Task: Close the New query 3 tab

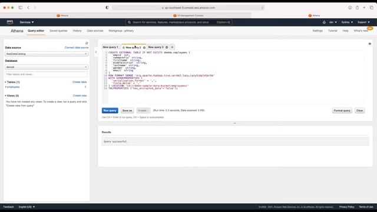Action: tap(167, 47)
